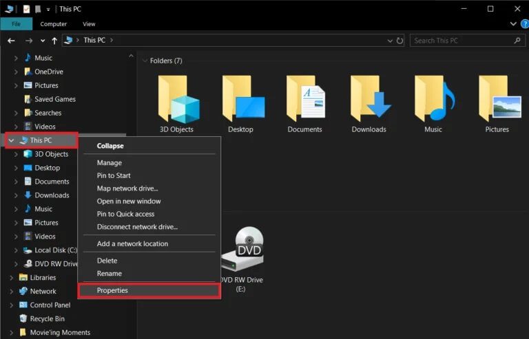Expand the Libraries tree node
Image resolution: width=529 pixels, height=339 pixels.
[x=10, y=278]
